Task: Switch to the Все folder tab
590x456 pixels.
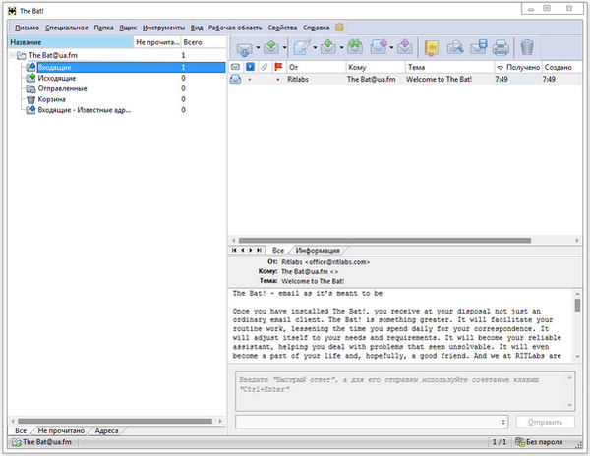Action: point(21,430)
